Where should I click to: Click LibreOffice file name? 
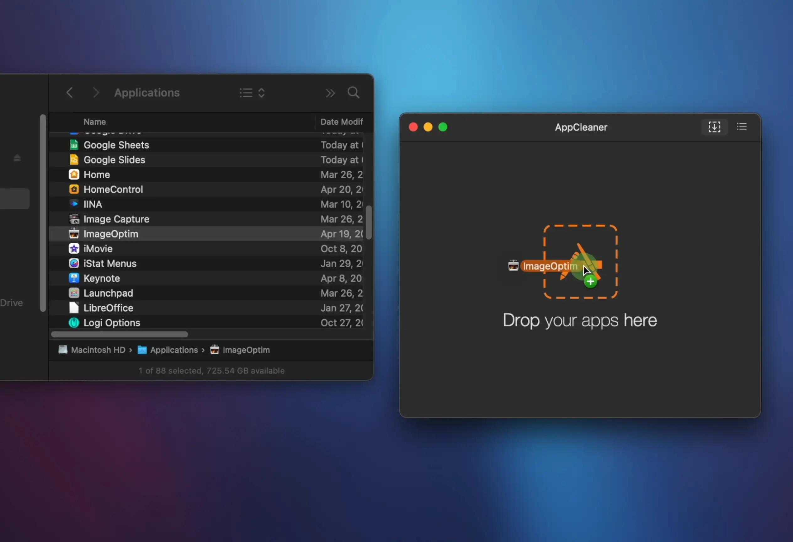click(x=109, y=308)
